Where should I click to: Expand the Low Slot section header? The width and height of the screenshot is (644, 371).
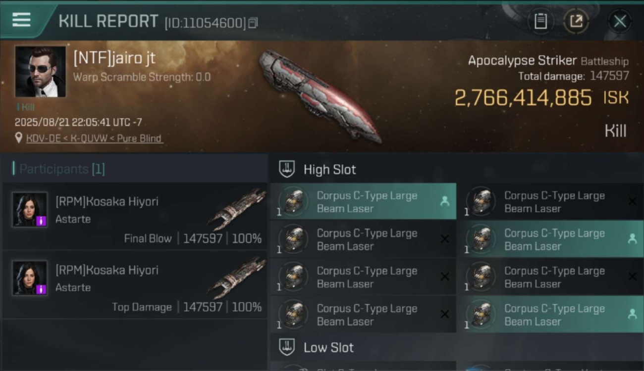pyautogui.click(x=456, y=347)
